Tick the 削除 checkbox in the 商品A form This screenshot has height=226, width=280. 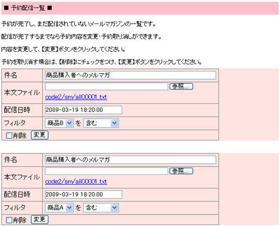click(9, 220)
